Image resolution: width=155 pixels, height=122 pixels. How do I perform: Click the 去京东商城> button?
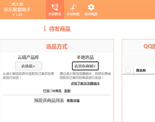click(x=85, y=66)
